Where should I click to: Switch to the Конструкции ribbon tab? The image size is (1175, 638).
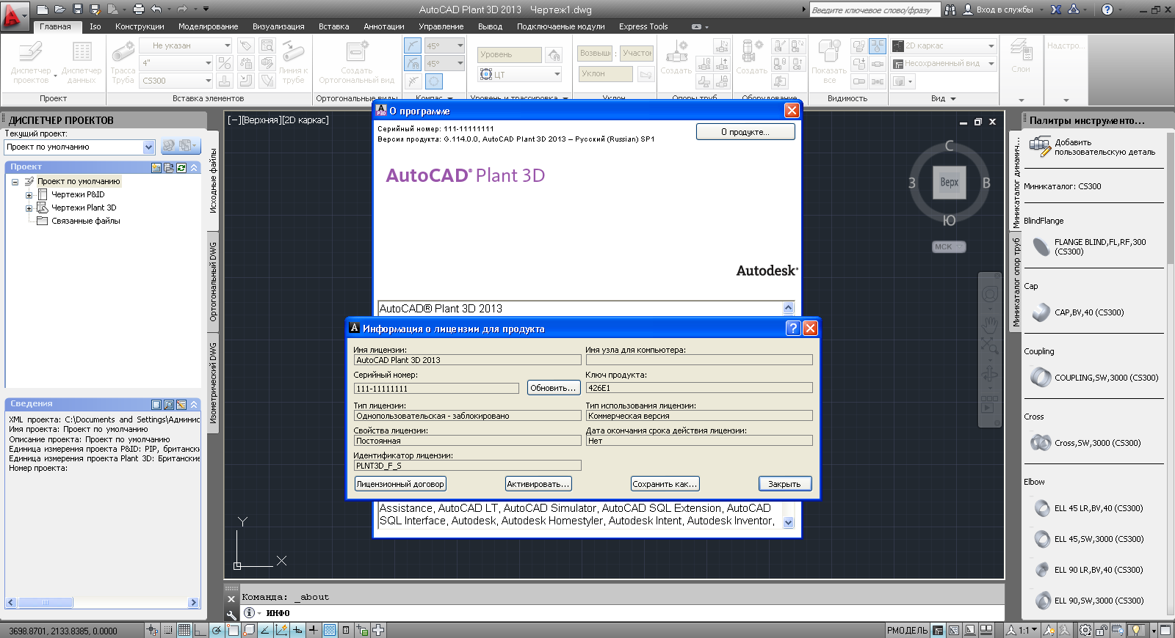point(140,26)
